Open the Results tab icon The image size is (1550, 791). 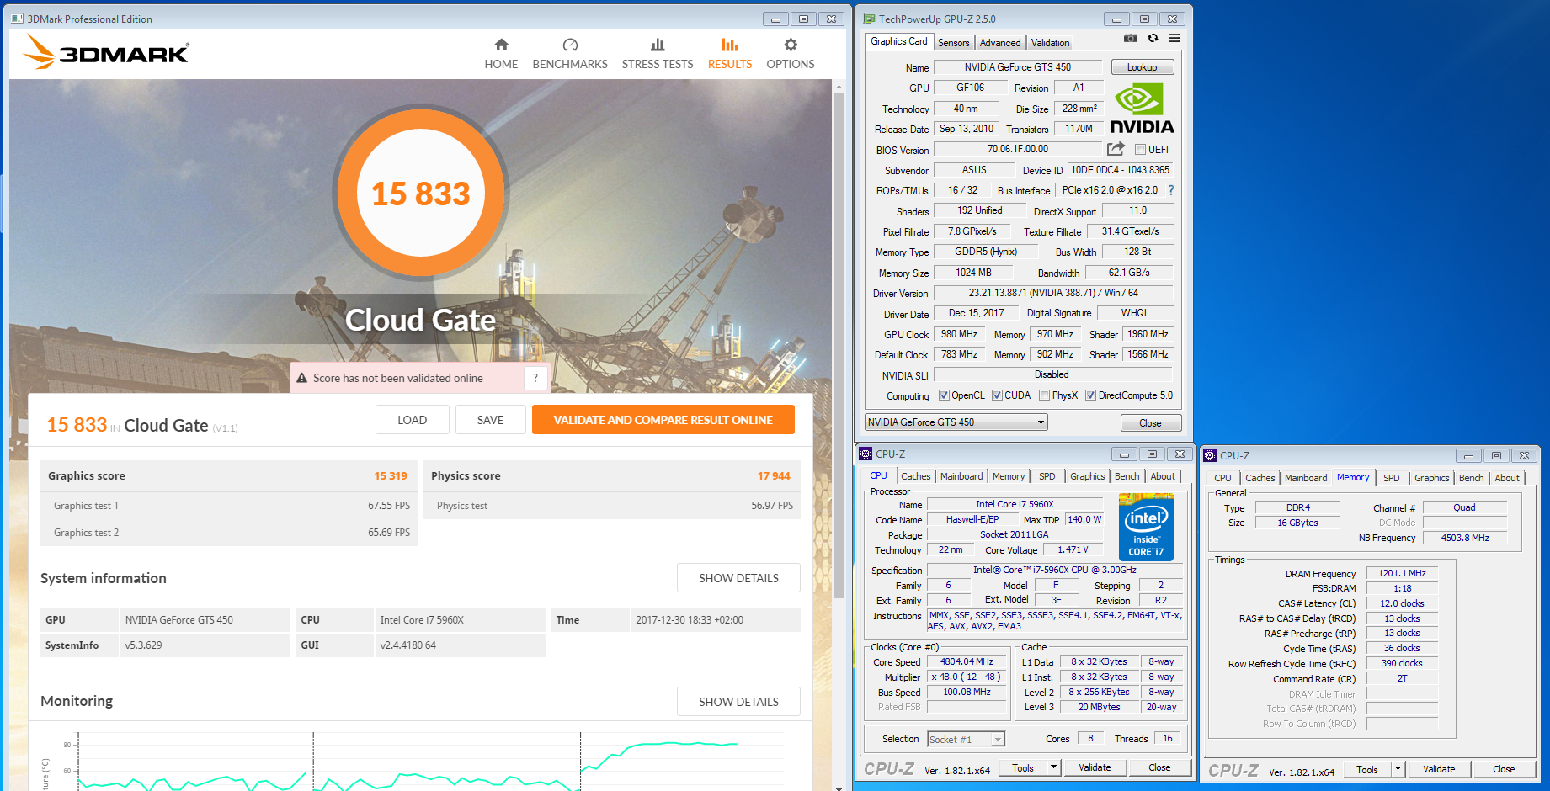tap(730, 45)
